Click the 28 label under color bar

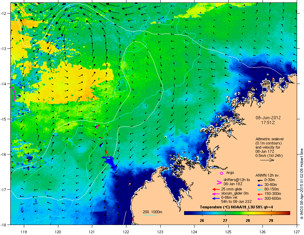pyautogui.click(x=248, y=220)
